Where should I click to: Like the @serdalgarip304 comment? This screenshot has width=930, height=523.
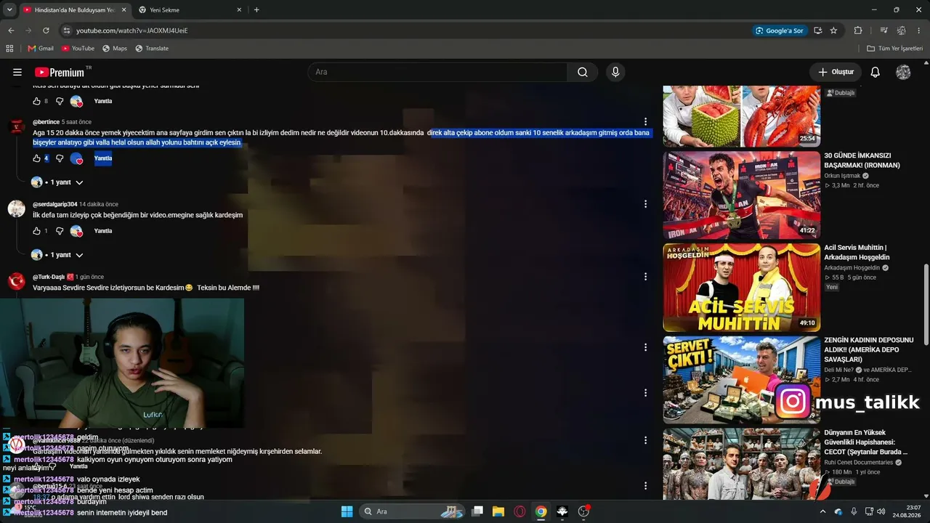click(x=37, y=231)
